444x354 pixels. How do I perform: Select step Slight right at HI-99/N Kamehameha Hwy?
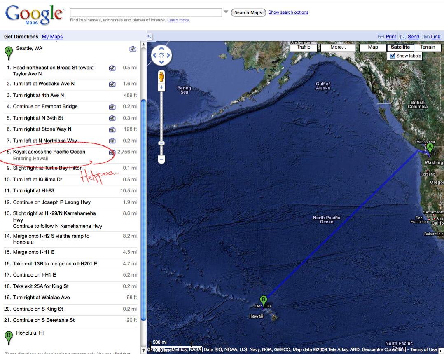(70, 220)
